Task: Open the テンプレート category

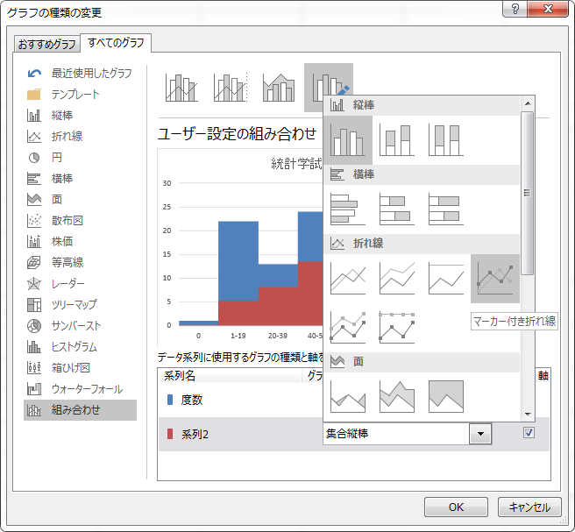Action: (80, 95)
